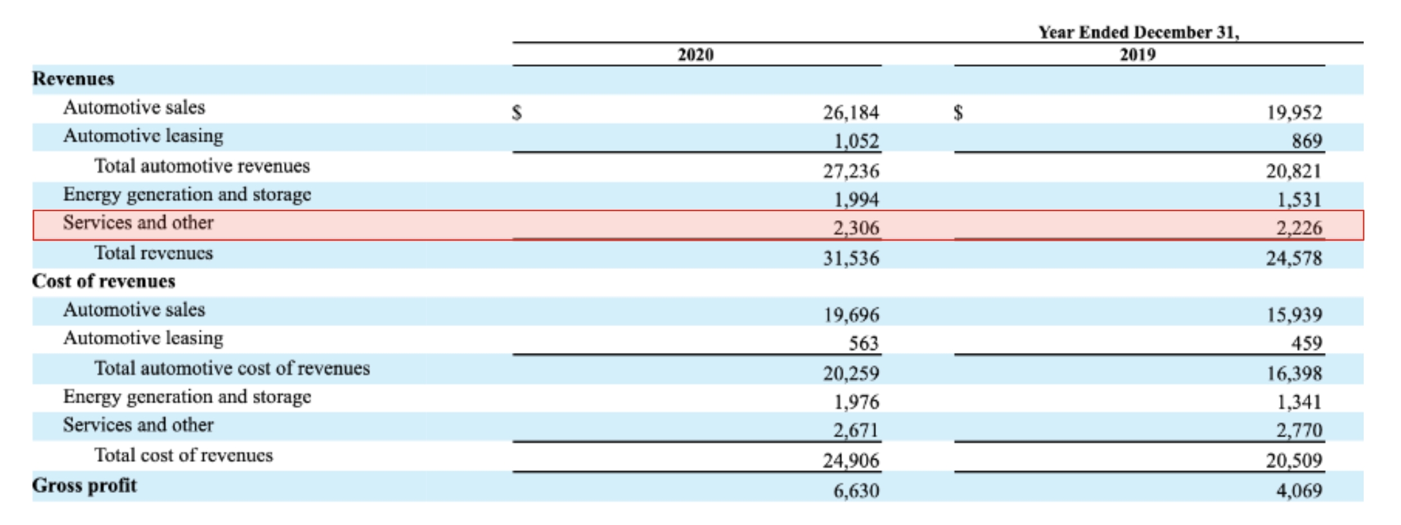Click the dollar sign in 2020 column
1401x525 pixels.
pyautogui.click(x=517, y=113)
